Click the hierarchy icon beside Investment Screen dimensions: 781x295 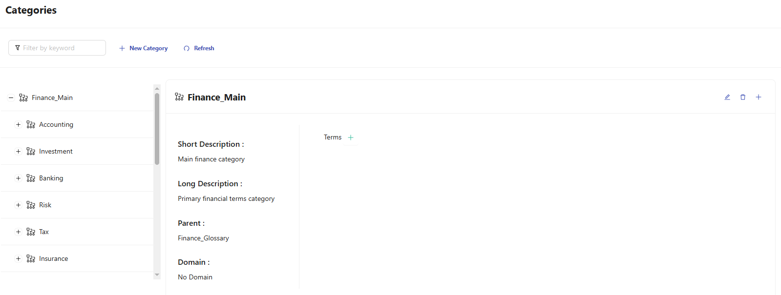(31, 152)
